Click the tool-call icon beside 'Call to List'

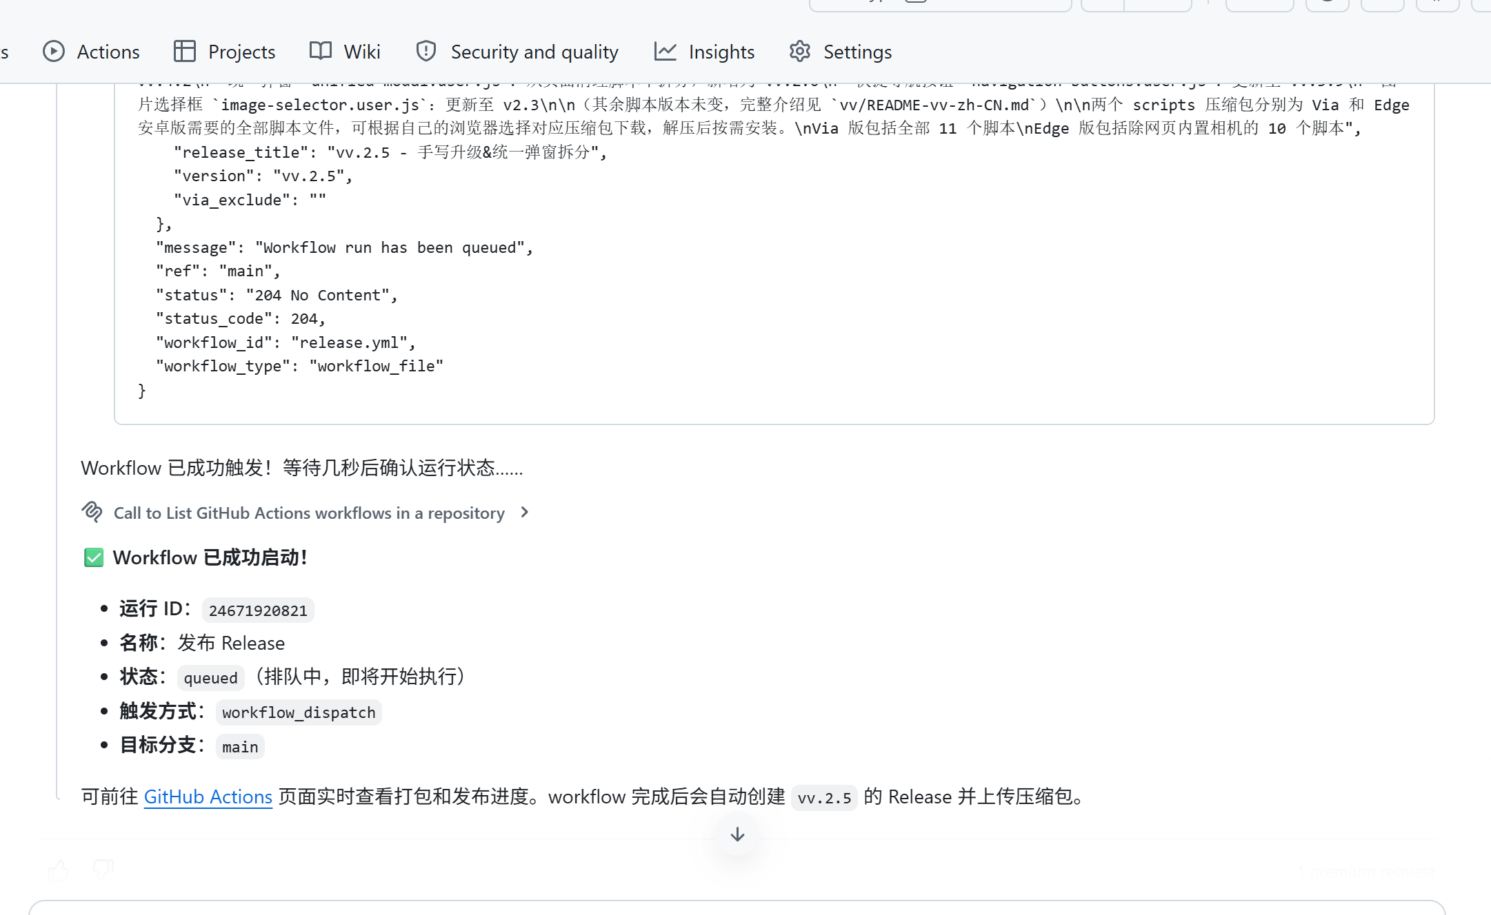coord(92,512)
